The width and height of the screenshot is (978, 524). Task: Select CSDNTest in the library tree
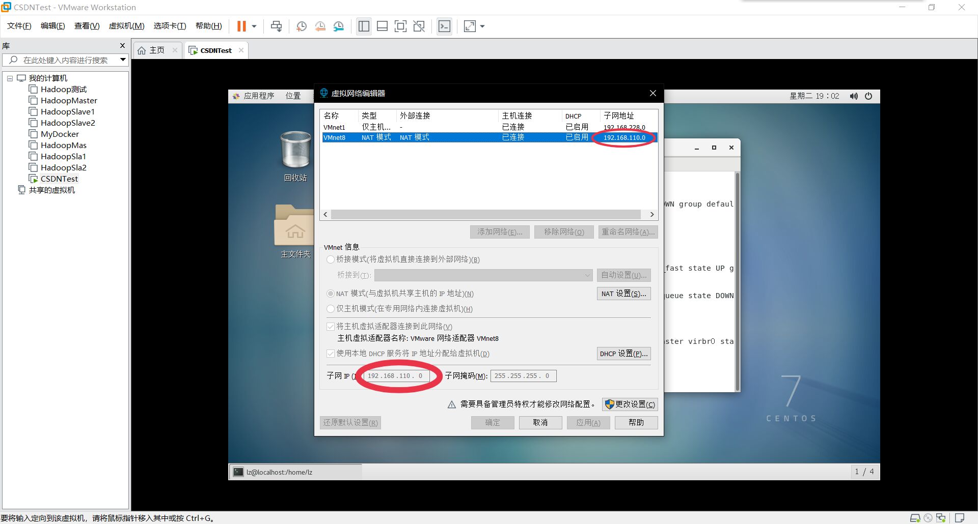pyautogui.click(x=59, y=179)
